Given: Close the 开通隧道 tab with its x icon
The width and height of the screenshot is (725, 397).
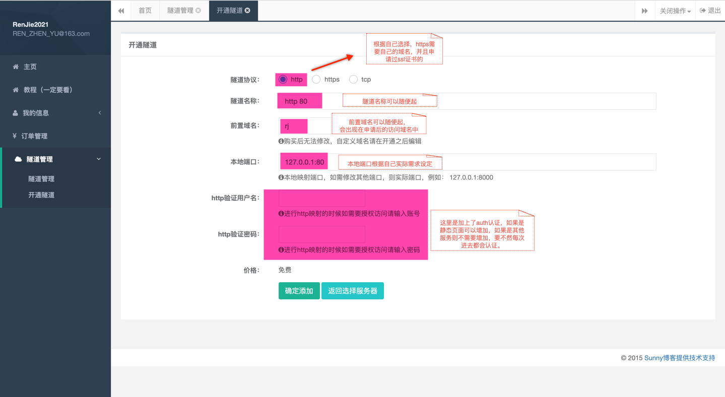Looking at the screenshot, I should tap(247, 11).
